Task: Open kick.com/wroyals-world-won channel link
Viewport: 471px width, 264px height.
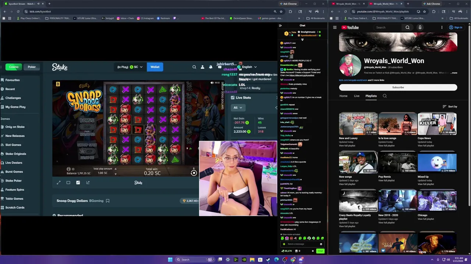Action: pos(353,80)
